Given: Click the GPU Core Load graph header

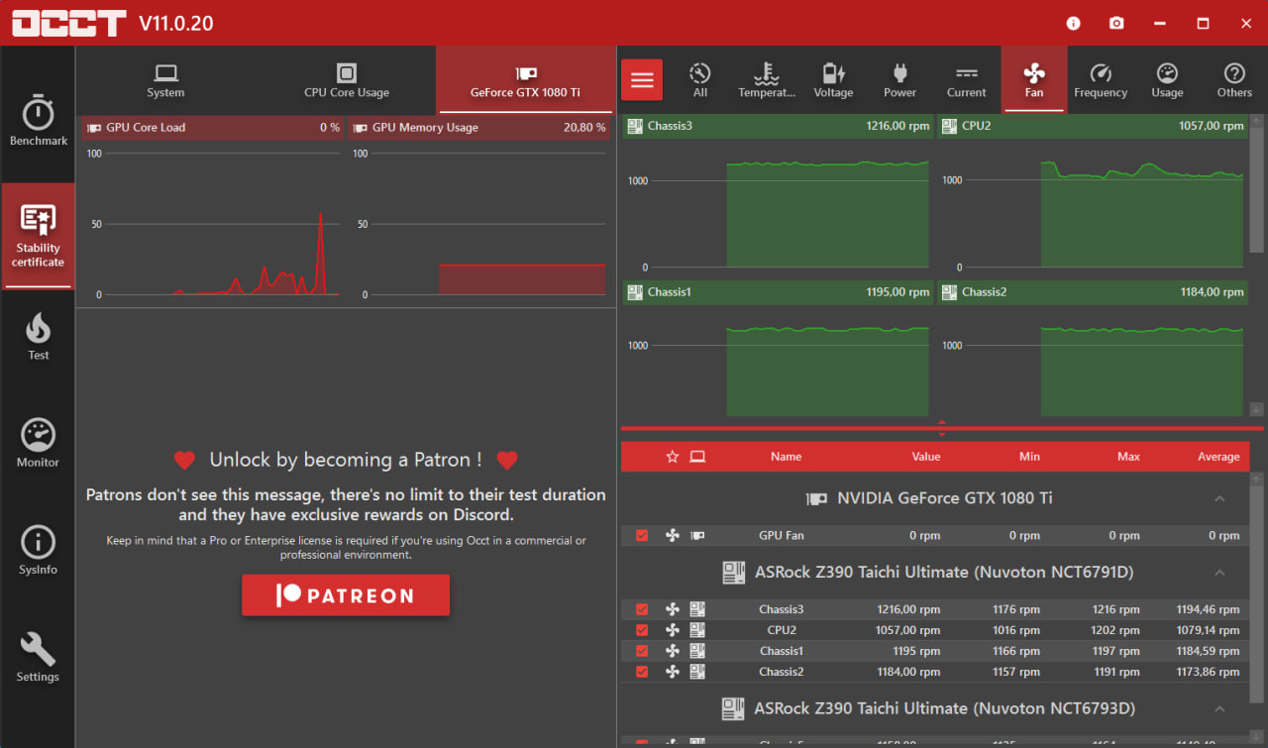Looking at the screenshot, I should click(213, 127).
